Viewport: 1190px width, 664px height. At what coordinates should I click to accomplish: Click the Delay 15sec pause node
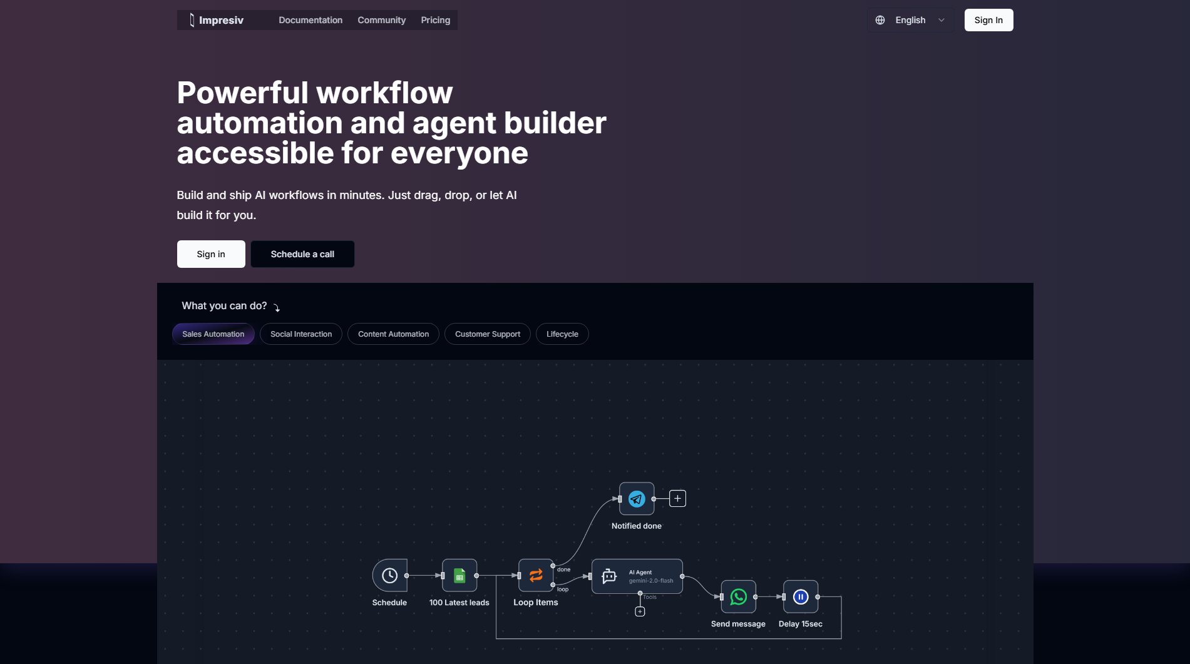(x=801, y=597)
